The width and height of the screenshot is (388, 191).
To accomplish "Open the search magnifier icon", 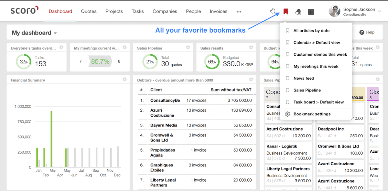I will pos(273,11).
